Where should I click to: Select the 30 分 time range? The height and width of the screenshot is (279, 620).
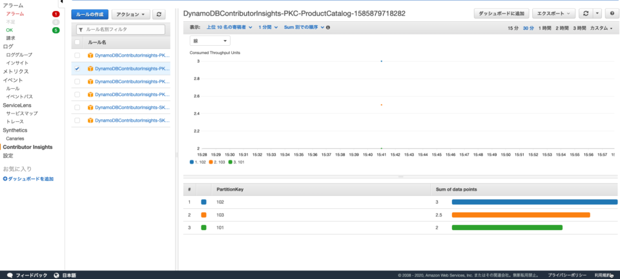[x=528, y=28]
